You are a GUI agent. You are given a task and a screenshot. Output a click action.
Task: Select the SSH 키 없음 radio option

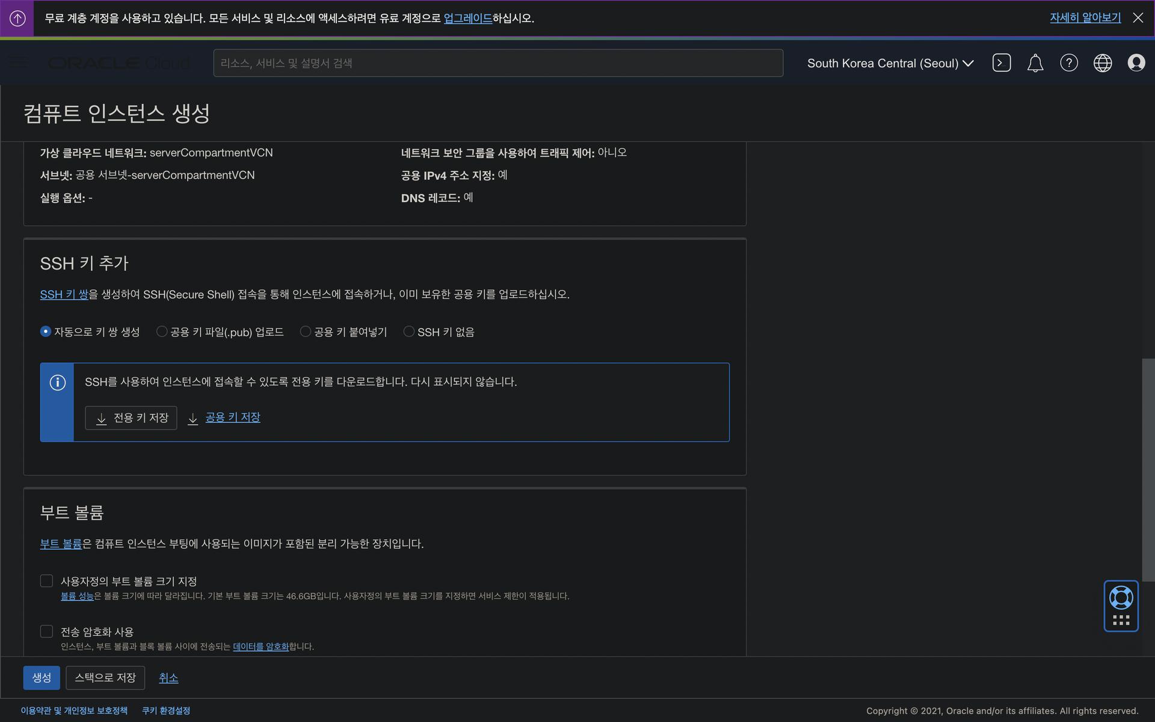pos(408,332)
